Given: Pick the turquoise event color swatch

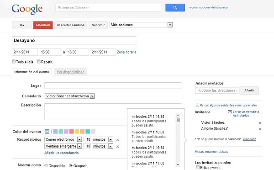Looking at the screenshot, I should (88, 132).
